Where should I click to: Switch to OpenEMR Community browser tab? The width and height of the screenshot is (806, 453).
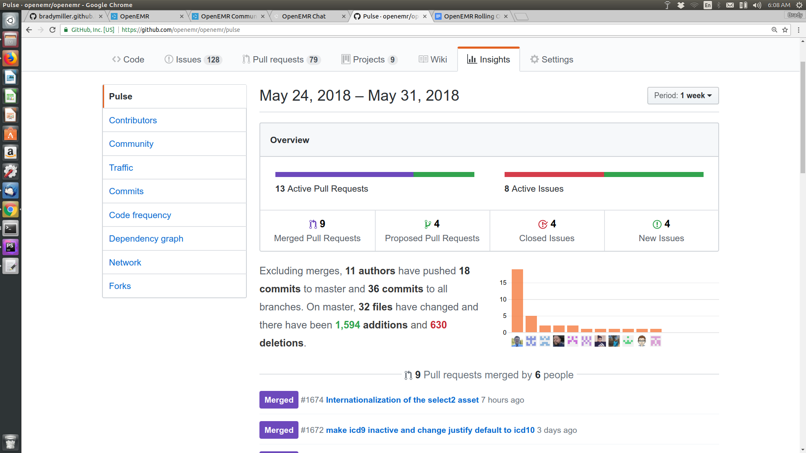pos(227,16)
